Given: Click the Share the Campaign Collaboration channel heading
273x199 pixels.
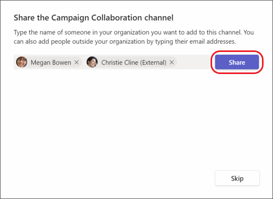Looking at the screenshot, I should coord(93,18).
